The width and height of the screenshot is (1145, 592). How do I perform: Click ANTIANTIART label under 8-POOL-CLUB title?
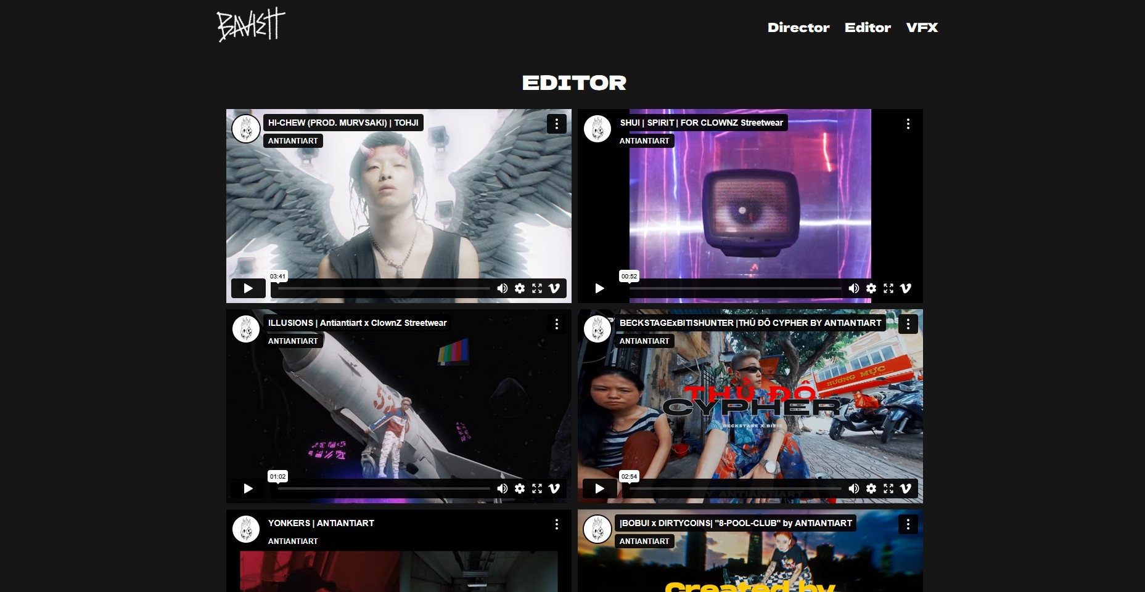(644, 541)
